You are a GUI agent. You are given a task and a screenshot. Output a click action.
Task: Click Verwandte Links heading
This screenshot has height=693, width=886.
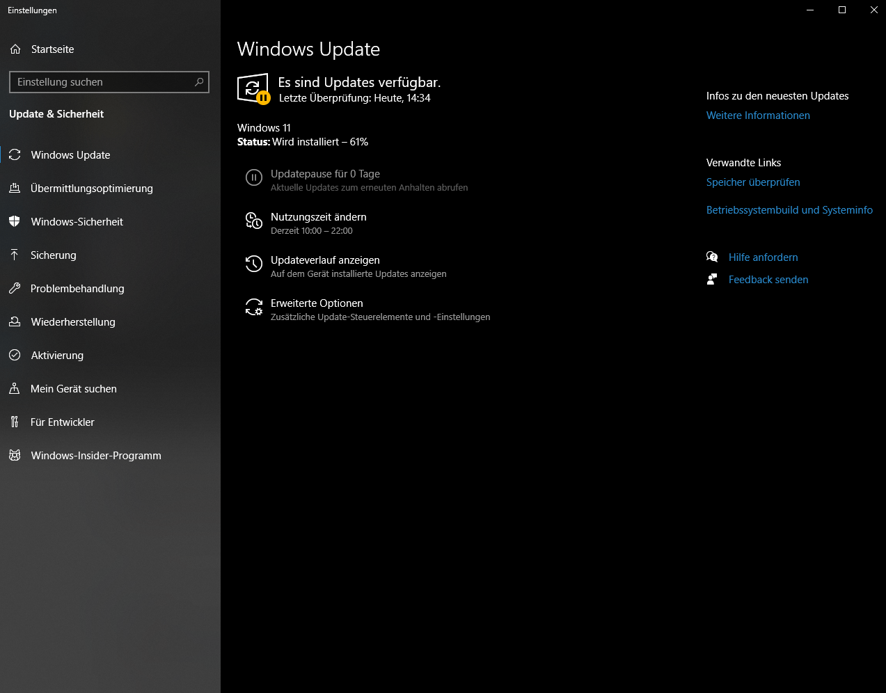[x=743, y=163]
